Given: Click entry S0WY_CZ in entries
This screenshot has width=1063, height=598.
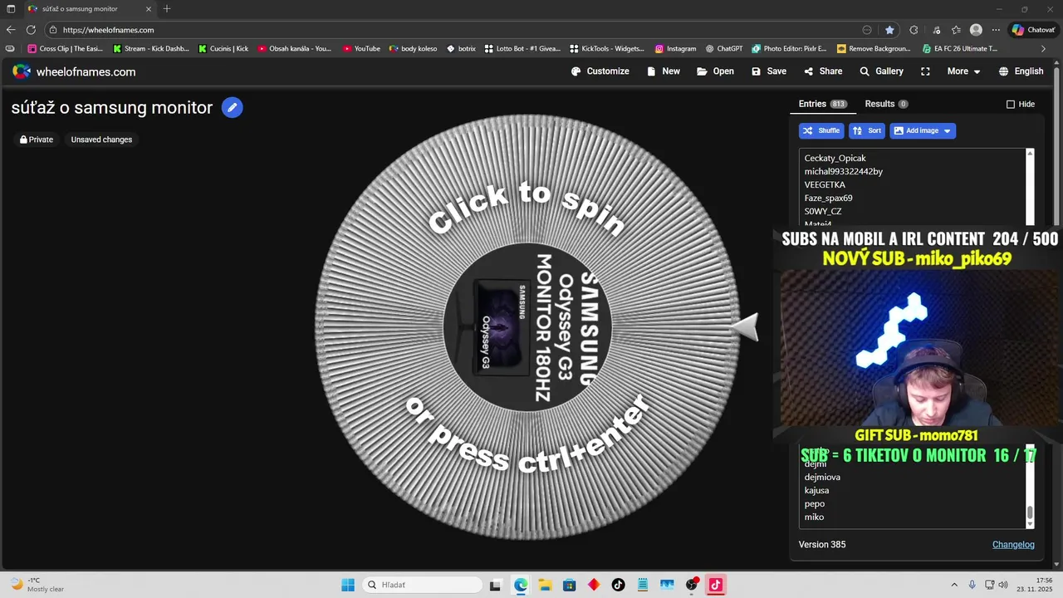Looking at the screenshot, I should pos(823,211).
